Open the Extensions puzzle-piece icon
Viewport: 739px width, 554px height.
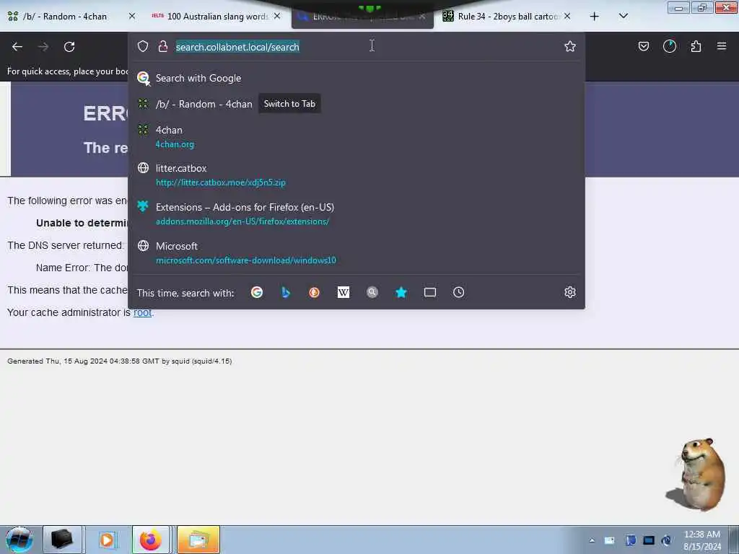click(x=696, y=46)
